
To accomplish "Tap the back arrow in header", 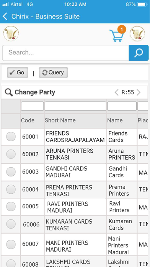I will click(5, 16).
